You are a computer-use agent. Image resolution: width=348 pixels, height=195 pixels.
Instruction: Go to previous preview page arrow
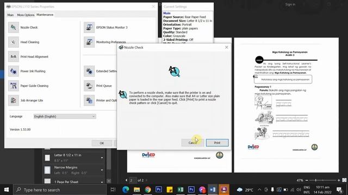[x=126, y=180]
